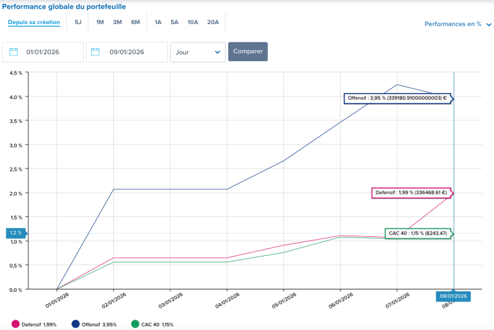Image resolution: width=494 pixels, height=330 pixels.
Task: Select the 5J period tab
Action: (78, 22)
